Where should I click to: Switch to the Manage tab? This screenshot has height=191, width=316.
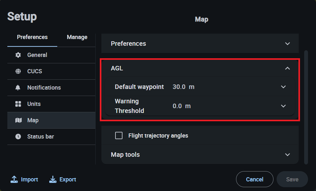coord(77,37)
